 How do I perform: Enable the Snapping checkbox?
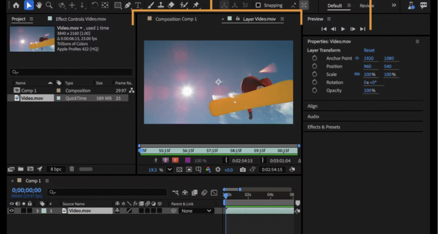coord(258,5)
